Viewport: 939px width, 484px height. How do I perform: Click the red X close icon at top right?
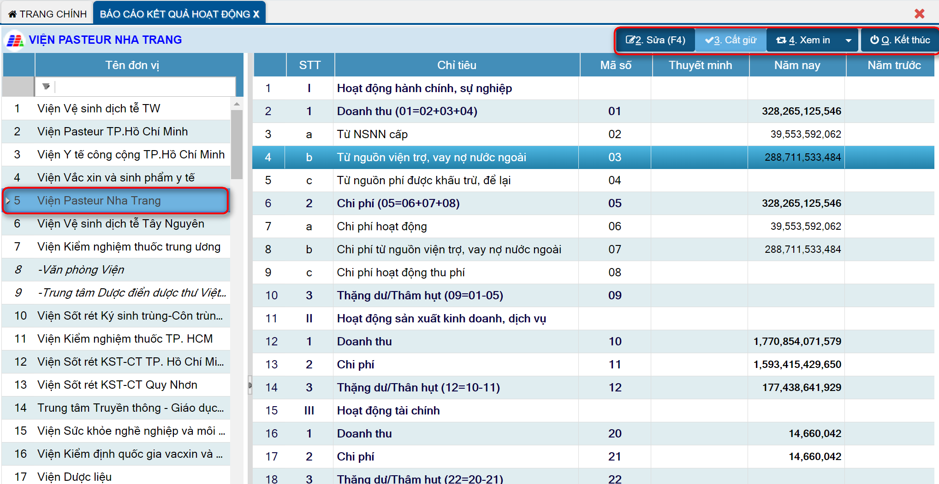coord(919,14)
